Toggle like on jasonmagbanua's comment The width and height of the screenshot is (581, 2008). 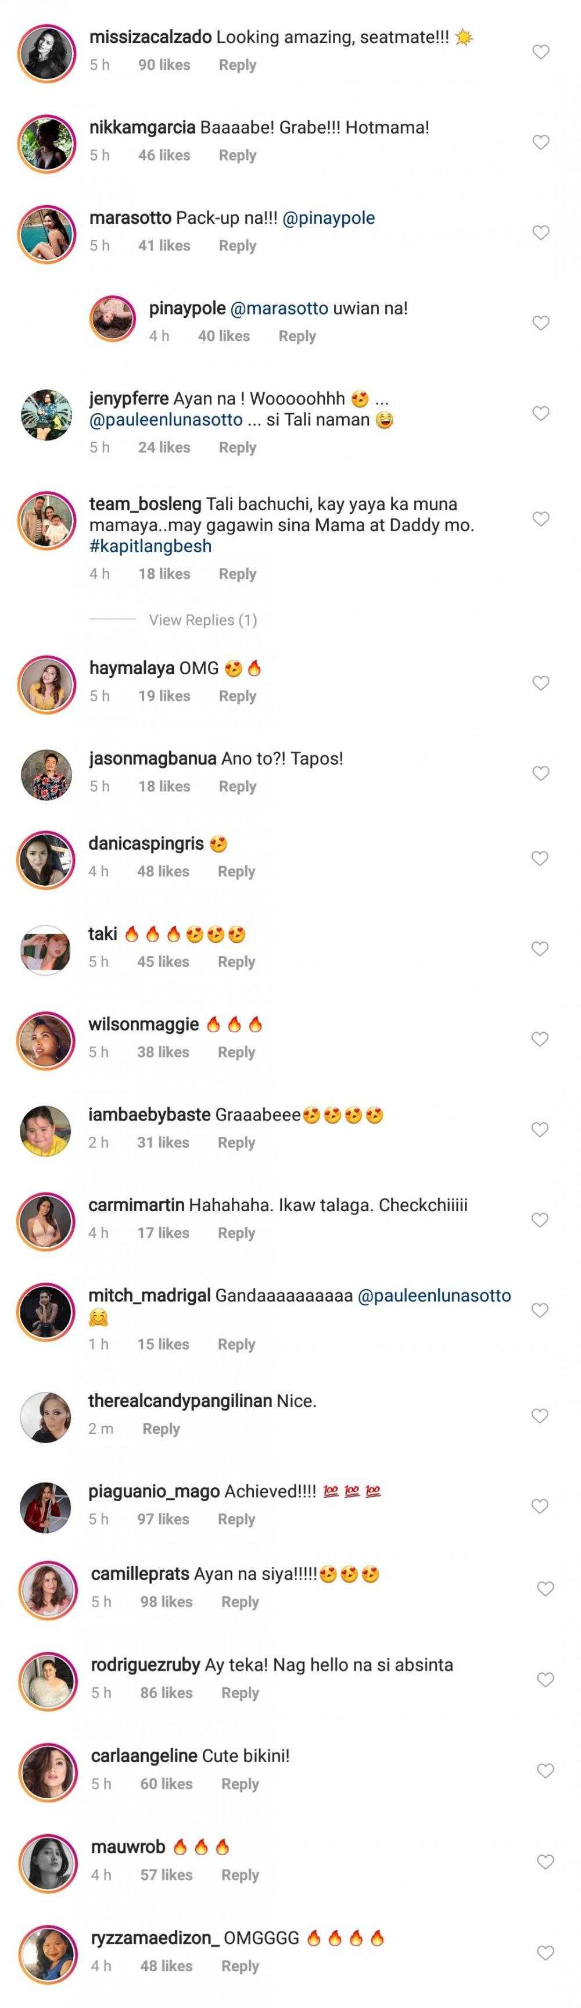point(540,773)
